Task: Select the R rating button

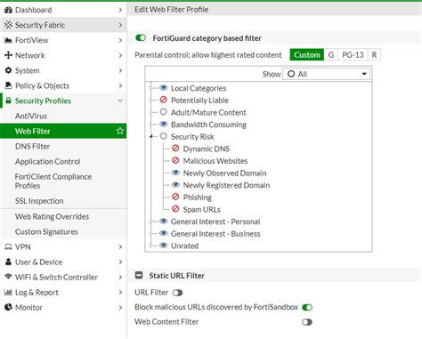Action: pyautogui.click(x=374, y=55)
